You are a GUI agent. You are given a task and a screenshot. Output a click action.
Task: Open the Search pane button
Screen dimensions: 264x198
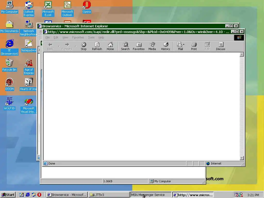coord(125,46)
